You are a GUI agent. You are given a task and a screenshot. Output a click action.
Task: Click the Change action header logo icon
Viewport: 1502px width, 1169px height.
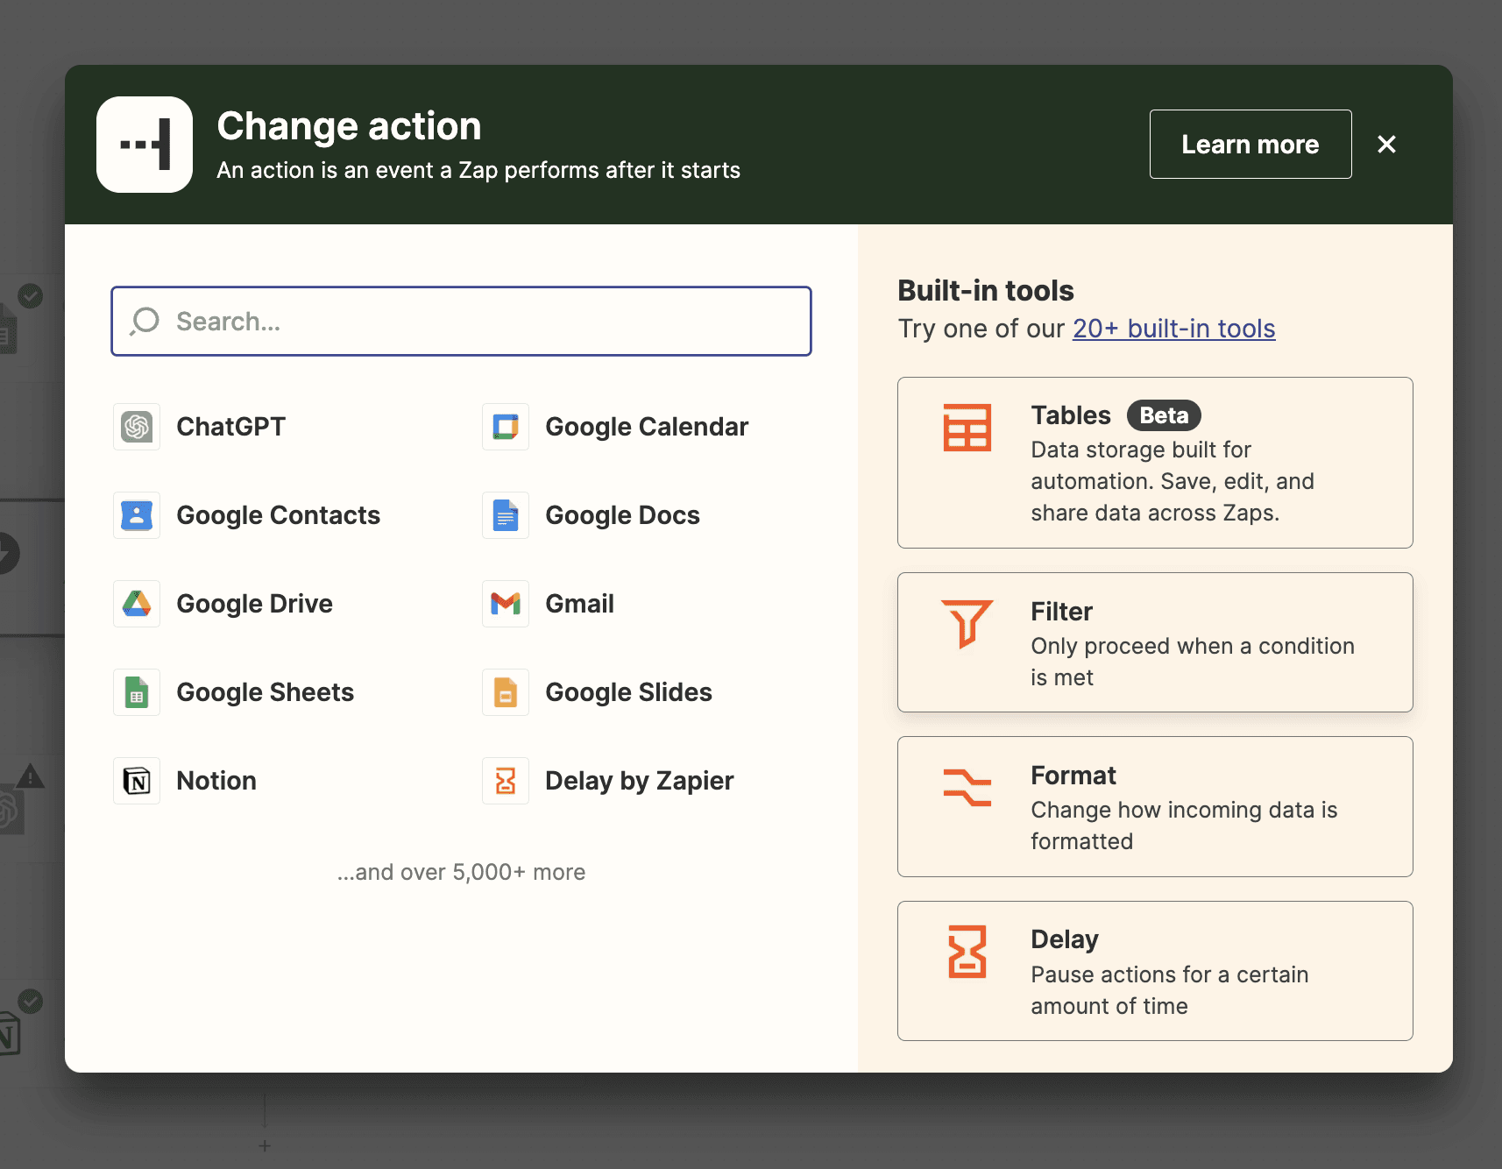tap(145, 145)
